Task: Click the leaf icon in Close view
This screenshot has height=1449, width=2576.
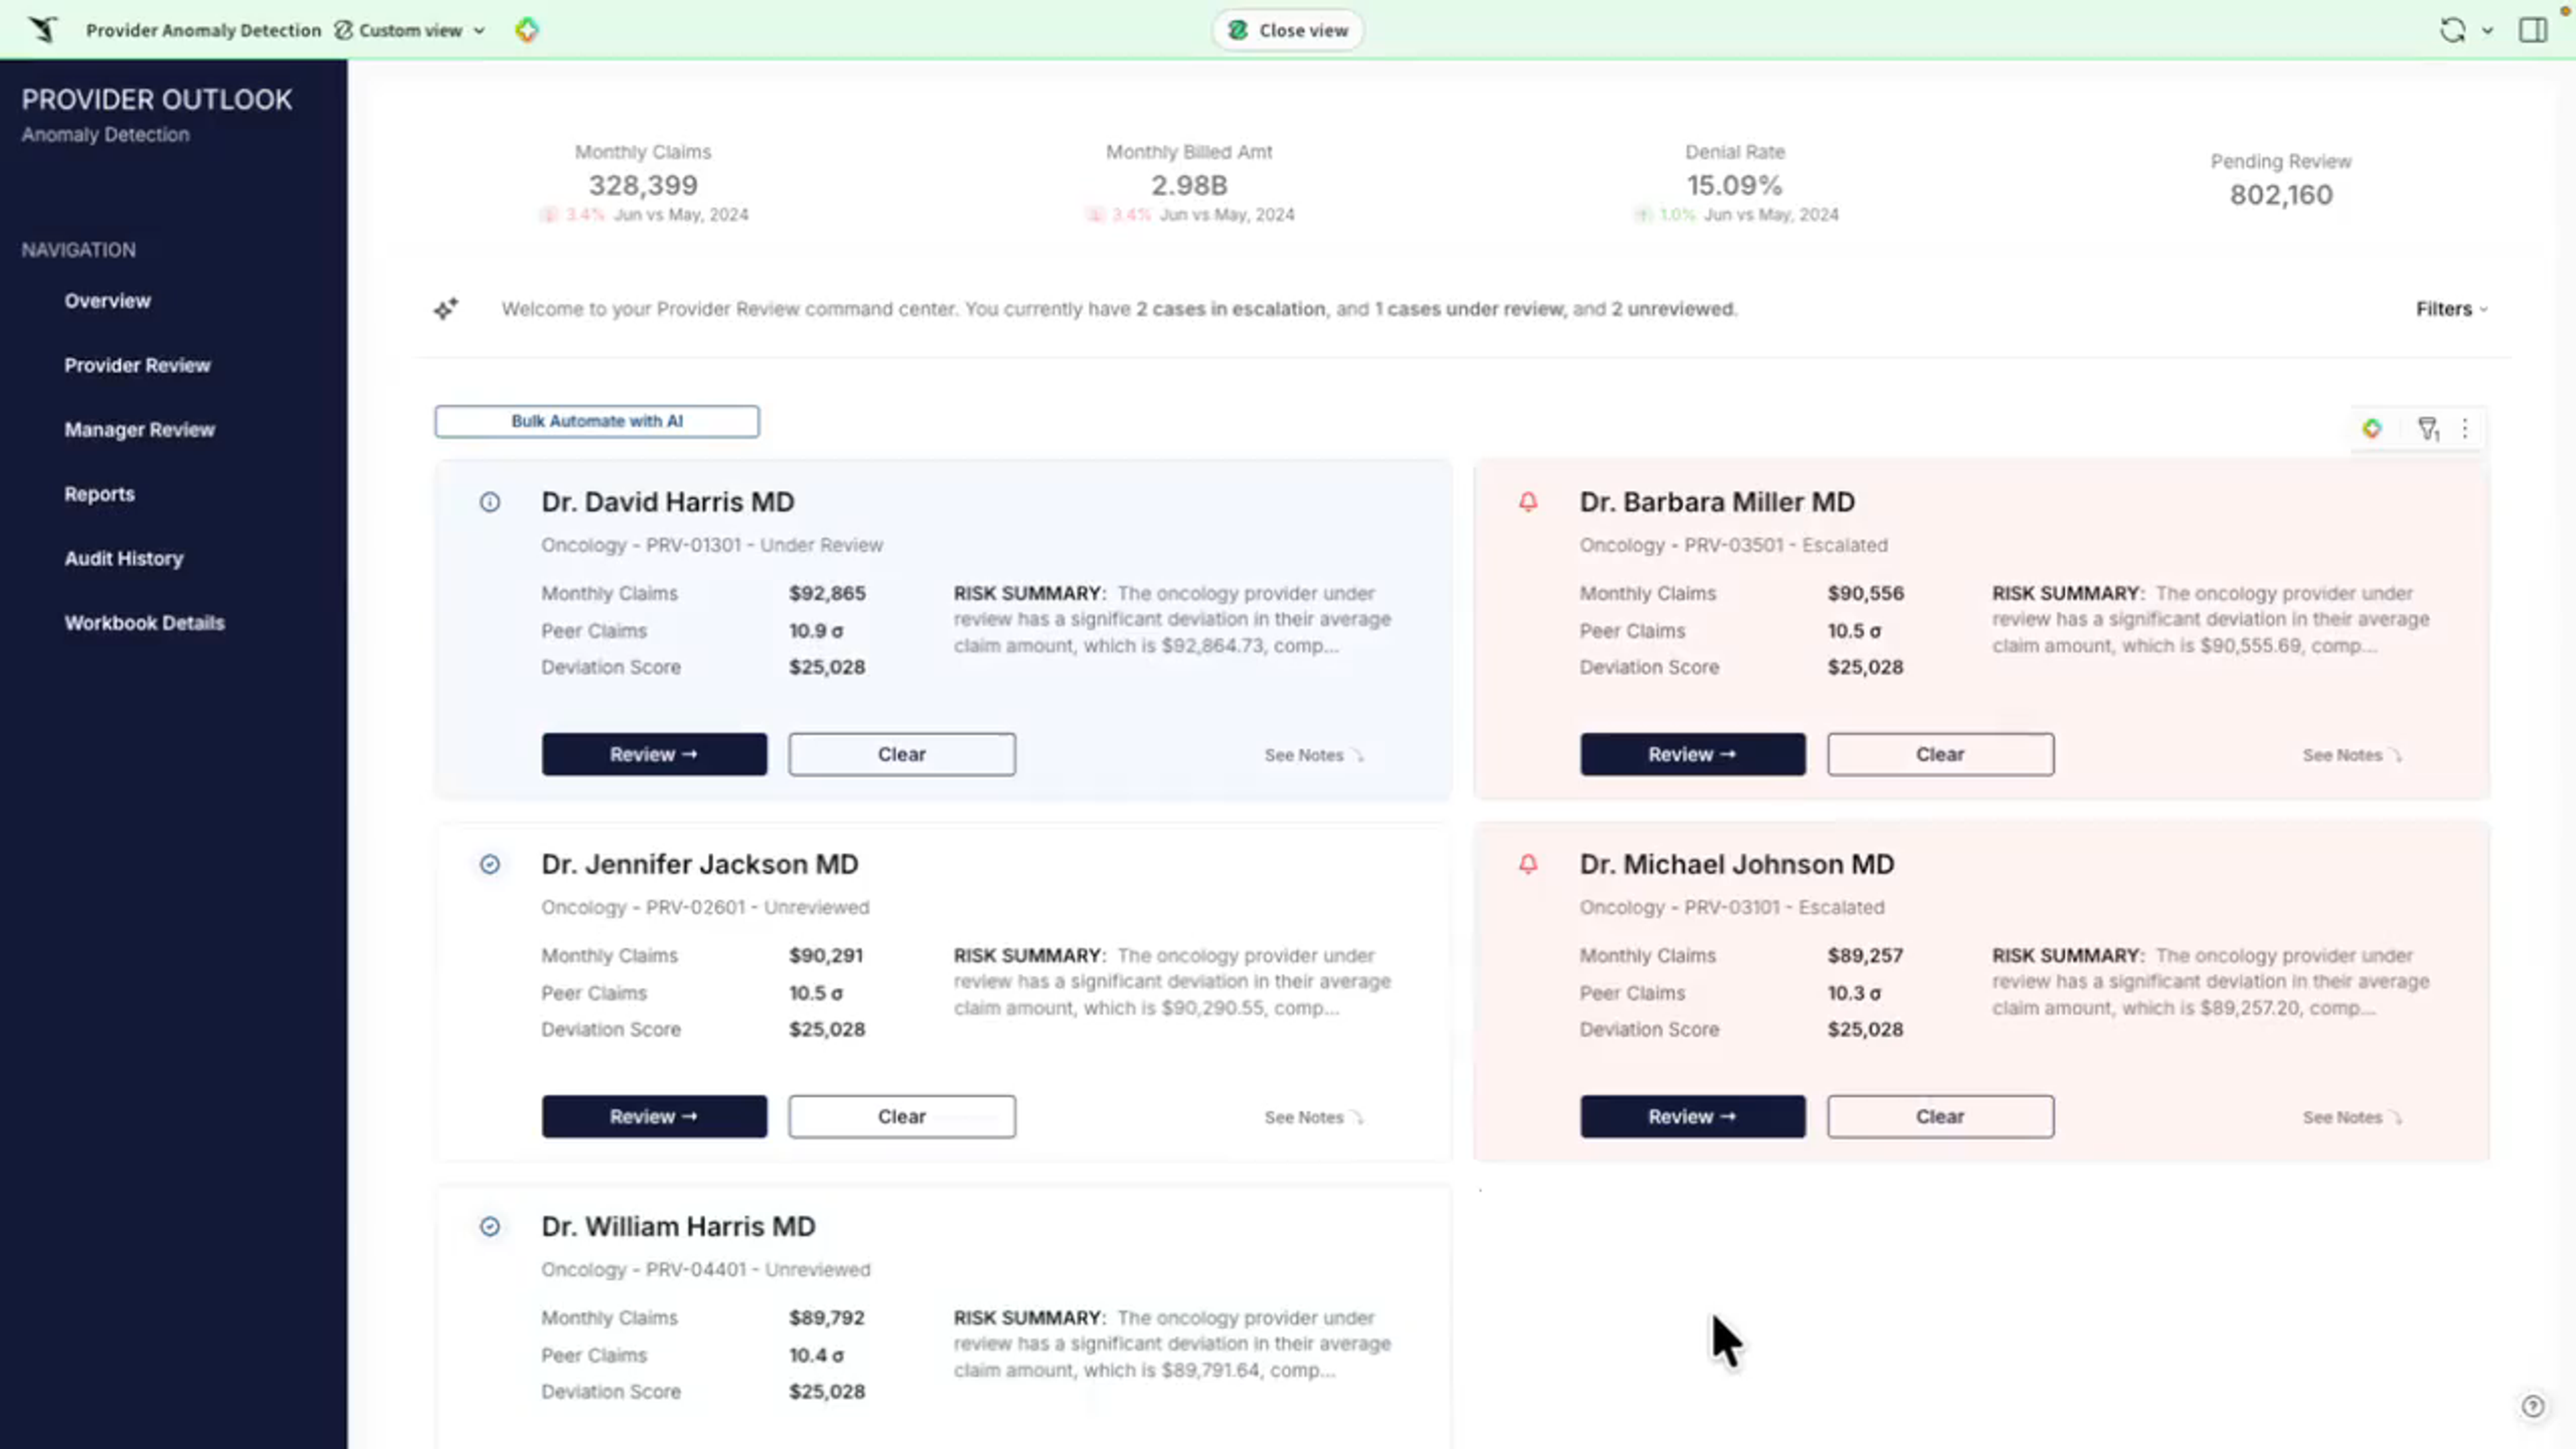Action: 1238,30
